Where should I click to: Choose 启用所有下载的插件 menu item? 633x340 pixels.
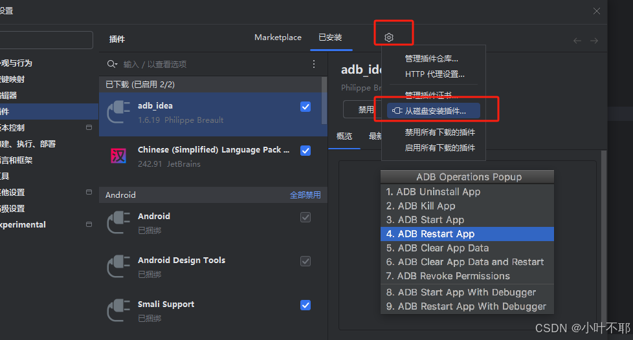point(439,148)
